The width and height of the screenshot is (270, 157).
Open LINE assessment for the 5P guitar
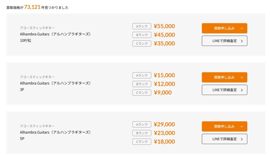pyautogui.click(x=224, y=139)
